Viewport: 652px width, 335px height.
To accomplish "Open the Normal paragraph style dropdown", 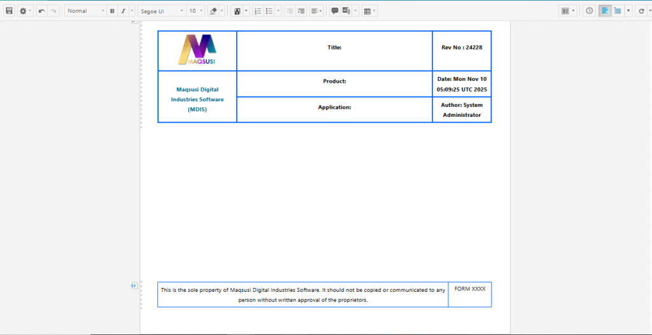I will 86,11.
